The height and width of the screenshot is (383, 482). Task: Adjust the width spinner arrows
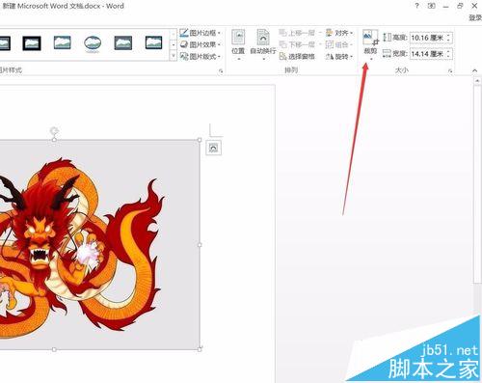(x=449, y=54)
